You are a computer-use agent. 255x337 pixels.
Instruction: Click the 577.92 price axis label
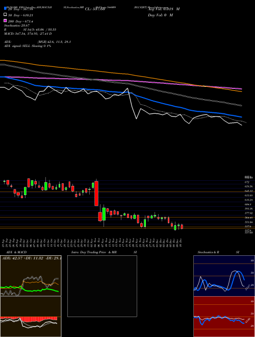(x=248, y=213)
